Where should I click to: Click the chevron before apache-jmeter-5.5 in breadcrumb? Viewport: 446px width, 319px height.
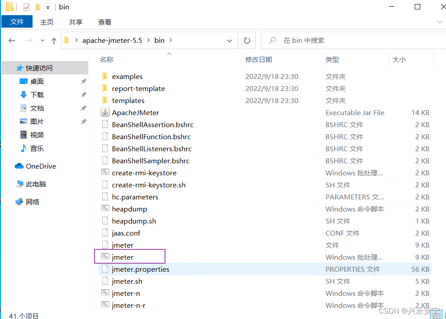[77, 40]
